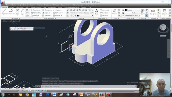This screenshot has width=172, height=97.
Task: Click the rectangle tool in draw panel
Action: tap(27, 10)
